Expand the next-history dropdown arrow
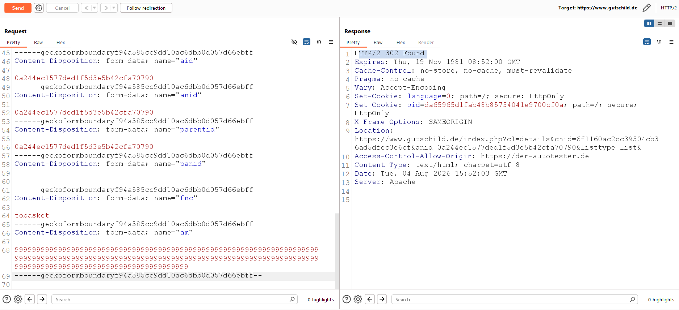The image size is (679, 310). 114,8
